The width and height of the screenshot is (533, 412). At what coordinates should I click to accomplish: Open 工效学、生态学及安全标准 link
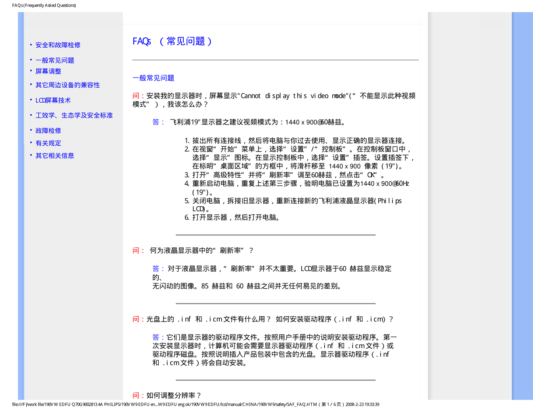pos(74,115)
